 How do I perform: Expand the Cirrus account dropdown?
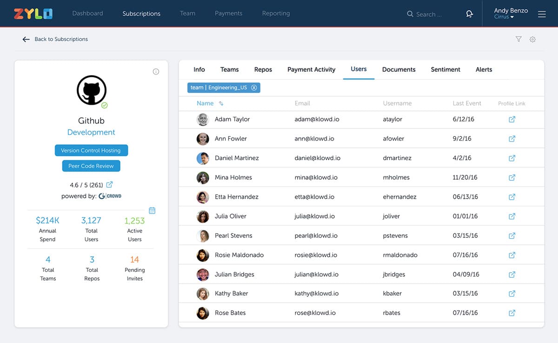pos(504,17)
